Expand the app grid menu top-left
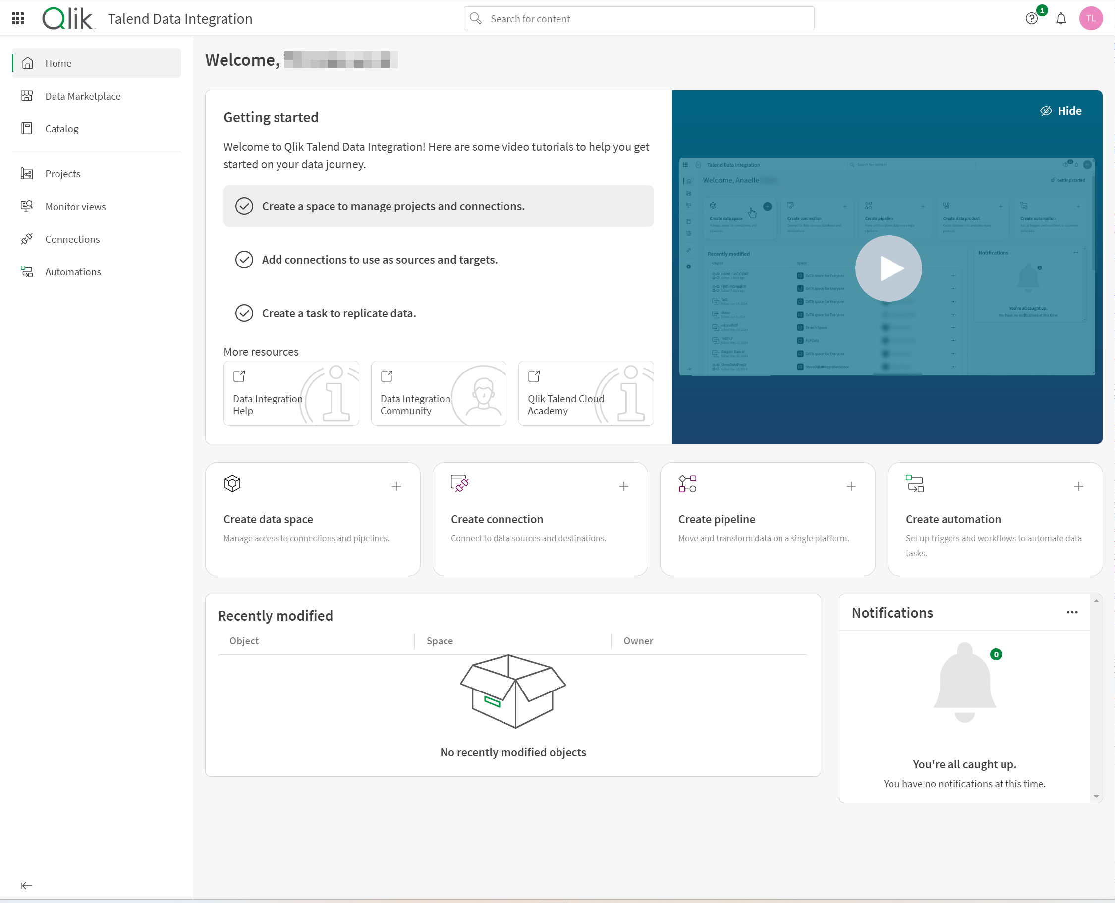Viewport: 1115px width, 903px height. pyautogui.click(x=17, y=17)
